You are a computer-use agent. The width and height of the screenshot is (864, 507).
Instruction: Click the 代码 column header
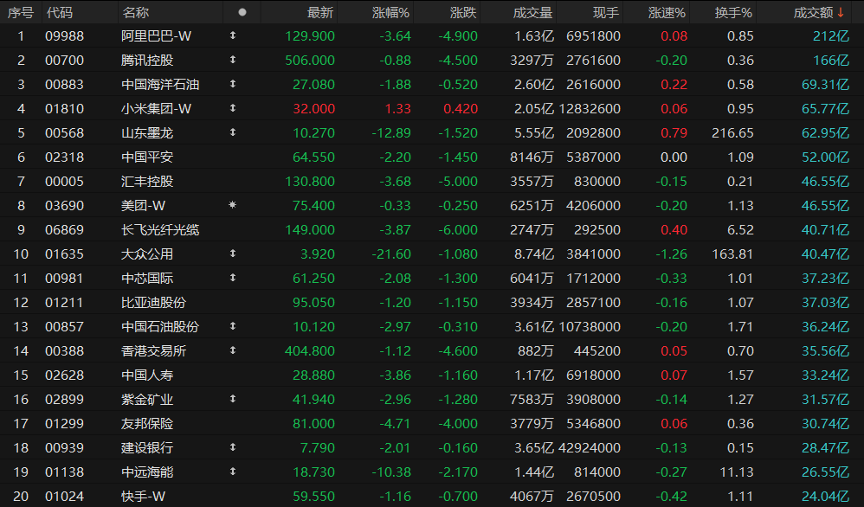[x=60, y=12]
